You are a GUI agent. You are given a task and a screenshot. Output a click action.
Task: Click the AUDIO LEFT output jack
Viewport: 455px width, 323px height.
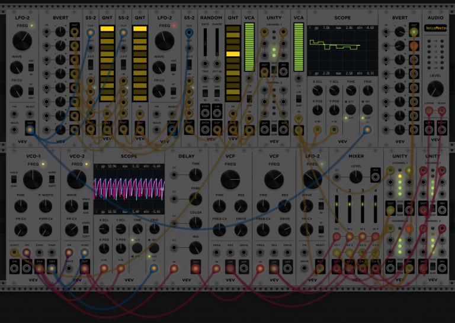click(x=429, y=130)
